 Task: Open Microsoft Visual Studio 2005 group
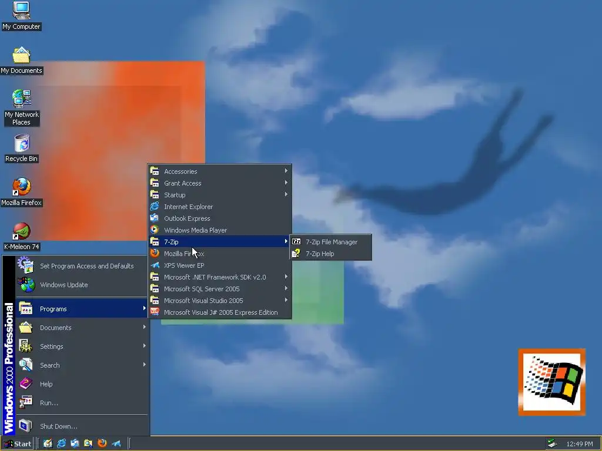coord(220,301)
